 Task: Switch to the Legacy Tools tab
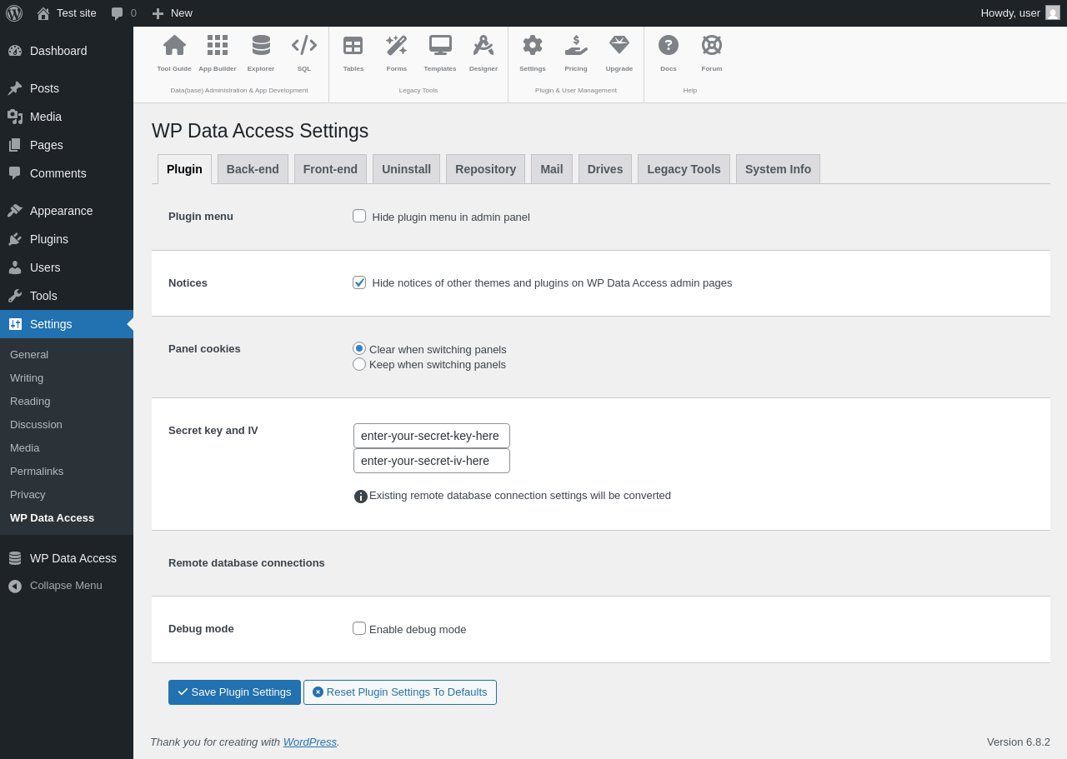(684, 169)
